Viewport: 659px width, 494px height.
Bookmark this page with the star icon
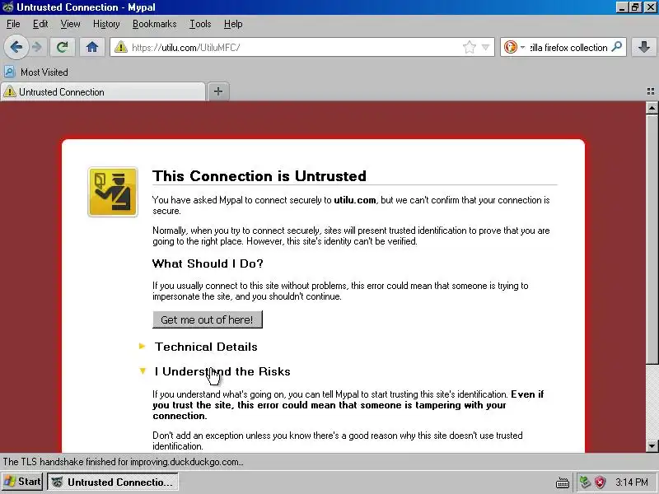click(x=469, y=47)
